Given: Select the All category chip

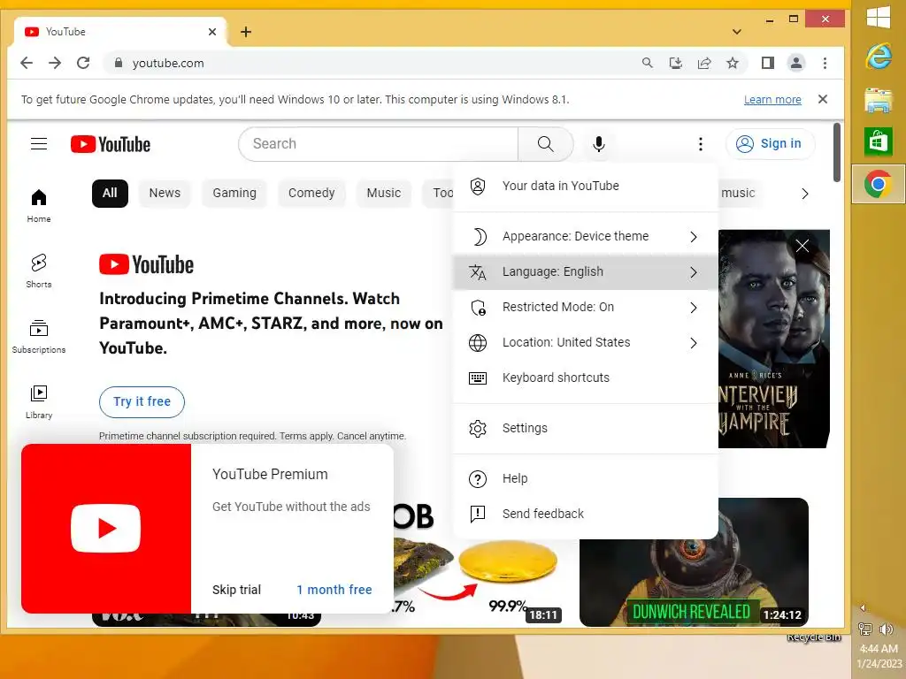Looking at the screenshot, I should coord(110,194).
